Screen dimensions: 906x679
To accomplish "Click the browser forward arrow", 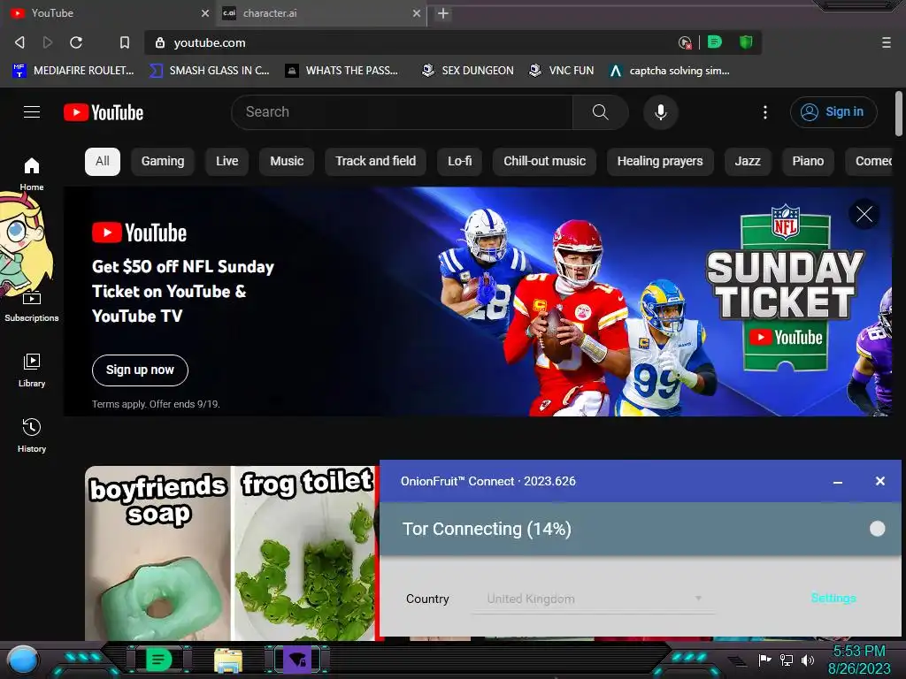I will [48, 42].
